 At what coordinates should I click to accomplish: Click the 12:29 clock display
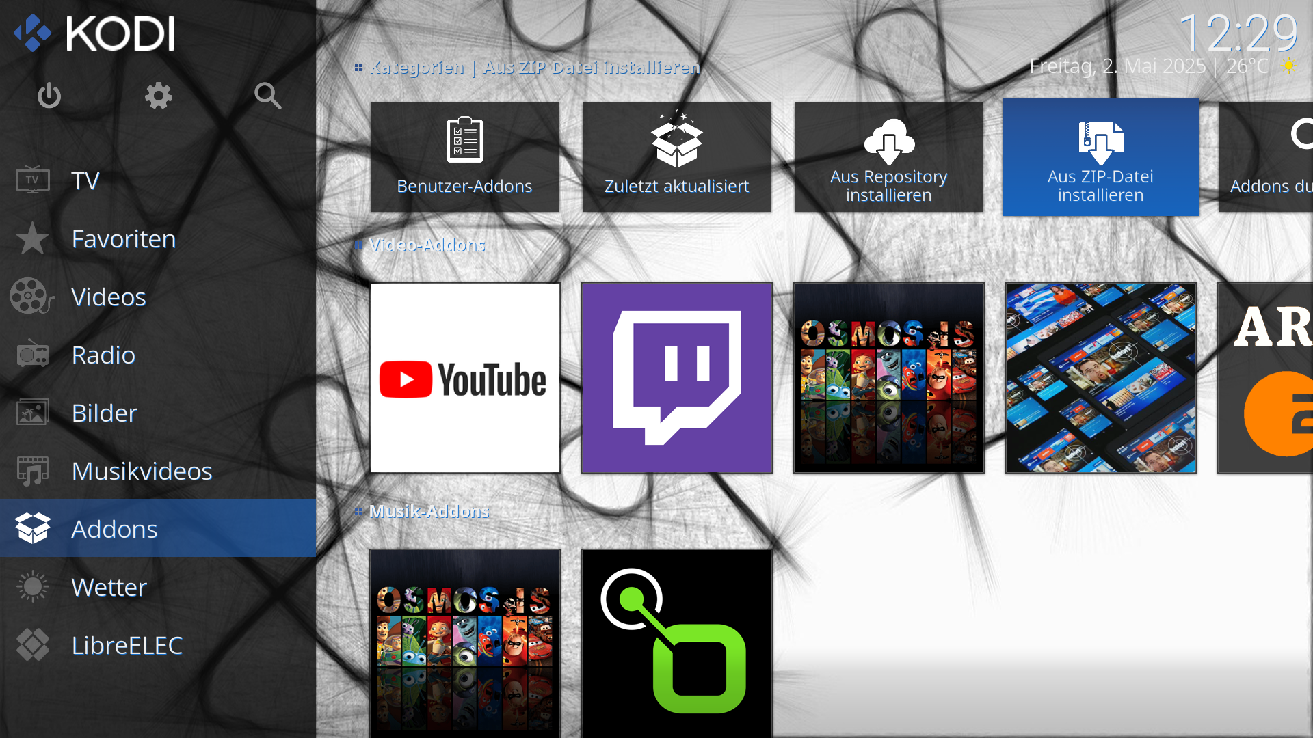click(1238, 32)
